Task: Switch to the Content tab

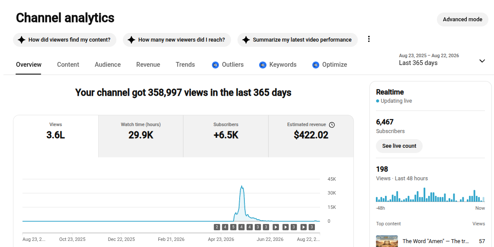Action: [x=68, y=65]
